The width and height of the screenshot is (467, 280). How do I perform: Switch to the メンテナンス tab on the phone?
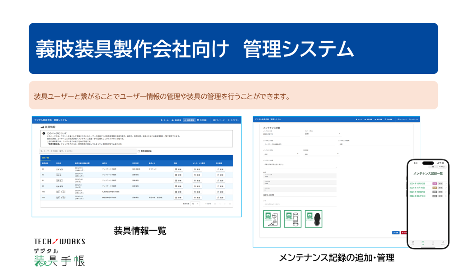[x=442, y=166]
